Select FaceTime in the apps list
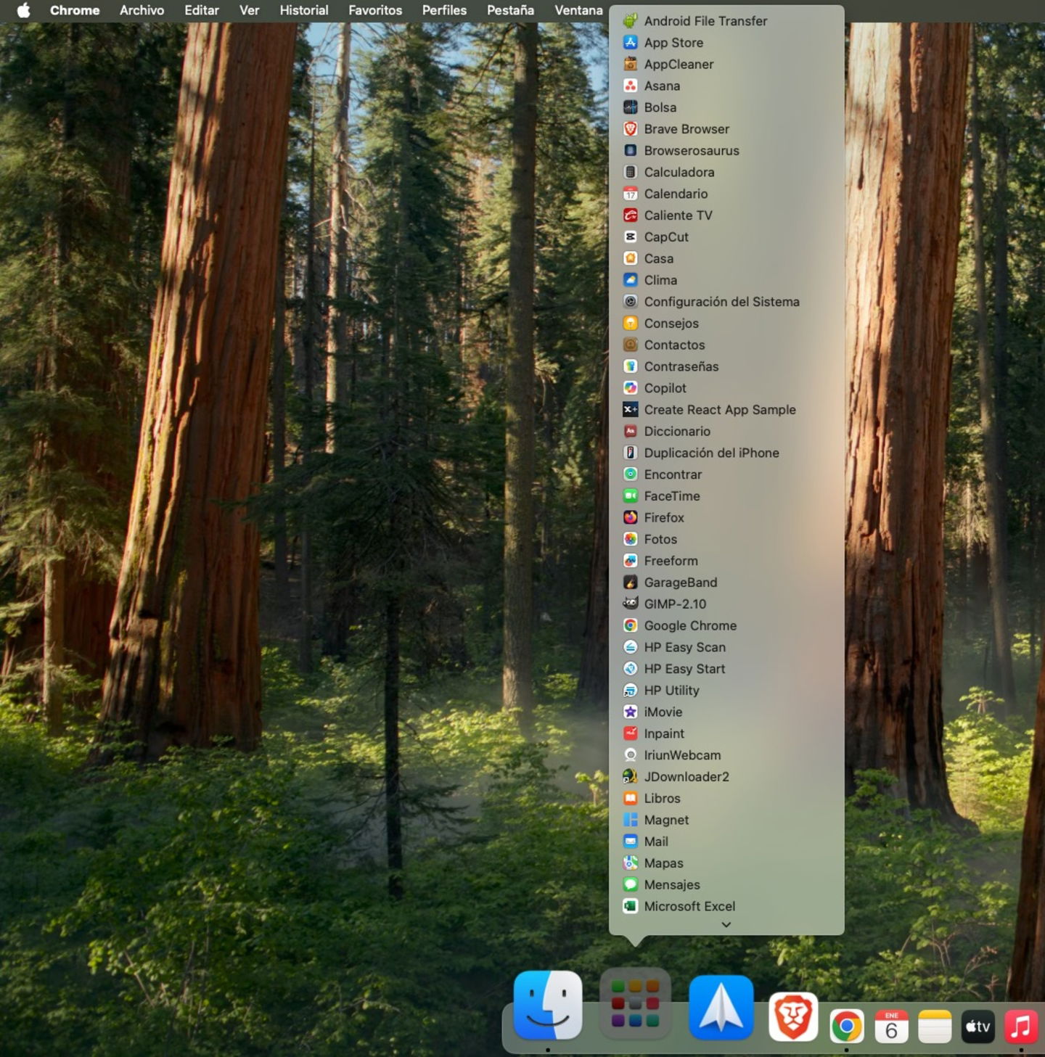Screen dimensions: 1045x1057 point(726,496)
